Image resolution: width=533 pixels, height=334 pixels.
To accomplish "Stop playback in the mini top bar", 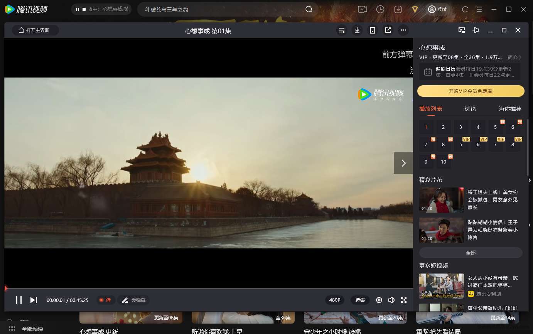I will click(x=84, y=9).
